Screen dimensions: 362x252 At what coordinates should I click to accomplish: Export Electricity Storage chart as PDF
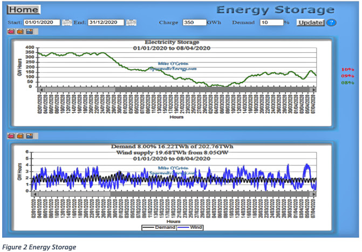coord(11,32)
